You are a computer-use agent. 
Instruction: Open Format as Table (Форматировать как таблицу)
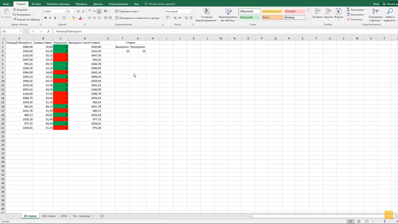point(228,15)
